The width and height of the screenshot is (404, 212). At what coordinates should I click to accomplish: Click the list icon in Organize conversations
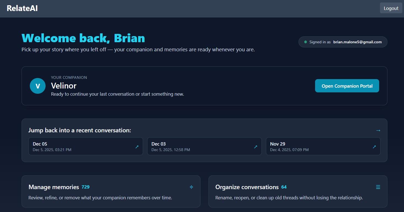pos(378,187)
